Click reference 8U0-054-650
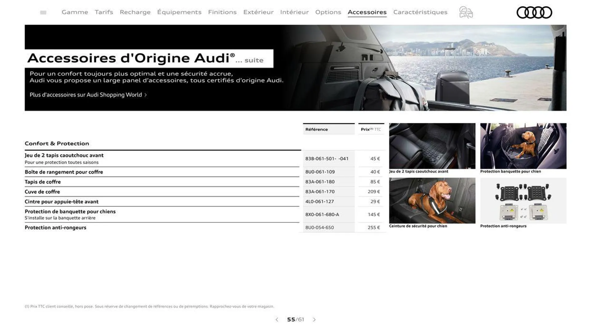This screenshot has width=591, height=332. tap(320, 227)
